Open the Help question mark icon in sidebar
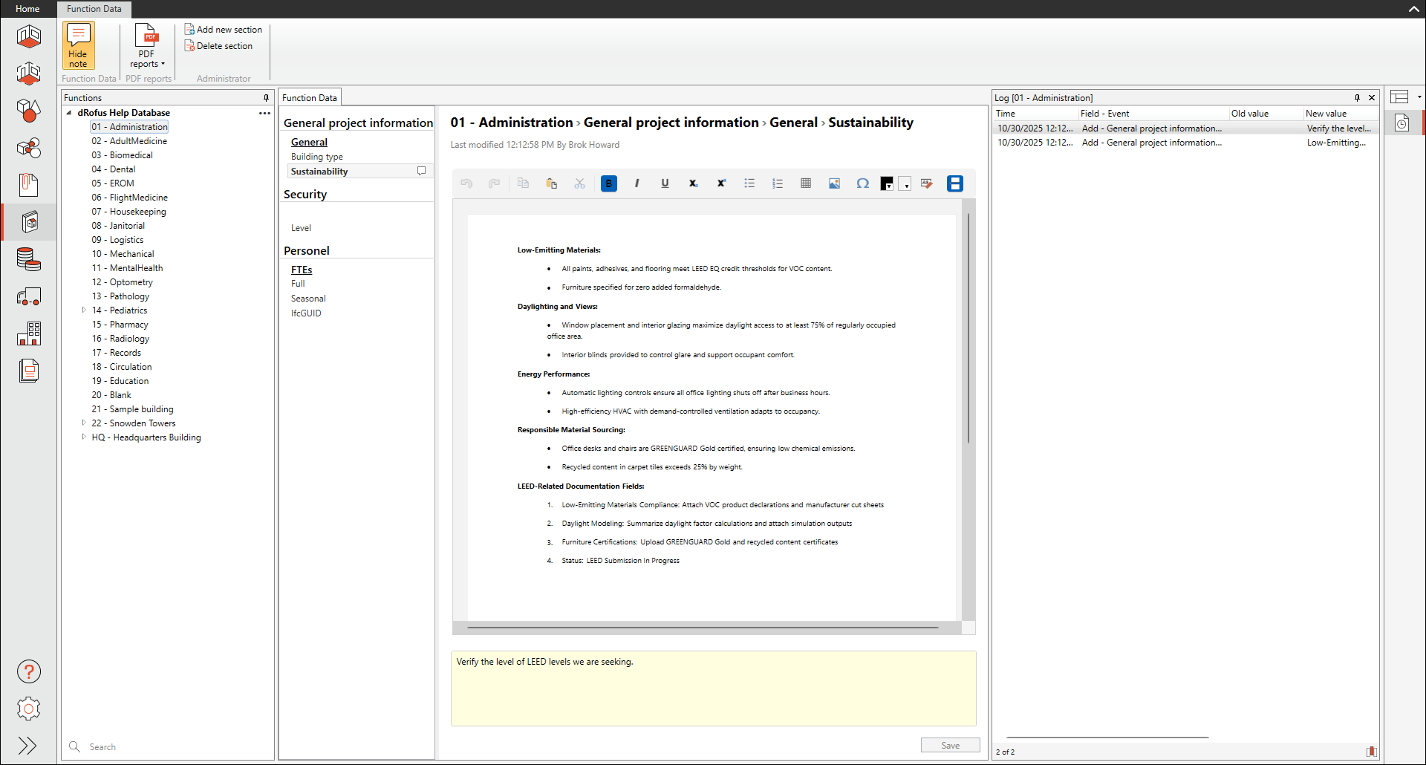Image resolution: width=1426 pixels, height=765 pixels. (x=29, y=671)
